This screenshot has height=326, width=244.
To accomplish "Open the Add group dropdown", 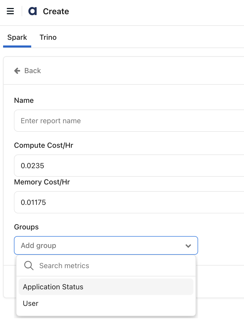I will [x=106, y=245].
